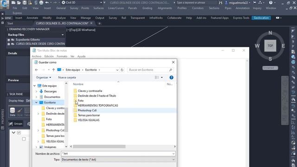Click the refresh icon next to address bar
The height and width of the screenshot is (167, 297).
[x=122, y=70]
